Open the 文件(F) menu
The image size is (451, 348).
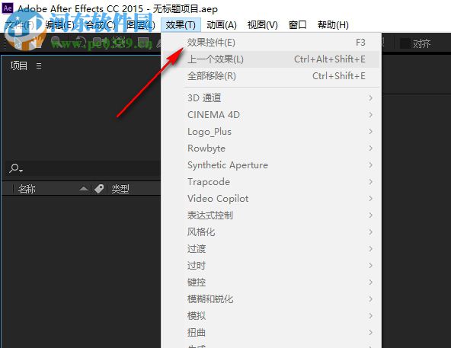[20, 25]
